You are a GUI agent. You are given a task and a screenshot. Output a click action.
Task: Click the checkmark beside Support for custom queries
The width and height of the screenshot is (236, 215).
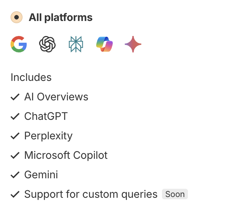click(x=15, y=194)
